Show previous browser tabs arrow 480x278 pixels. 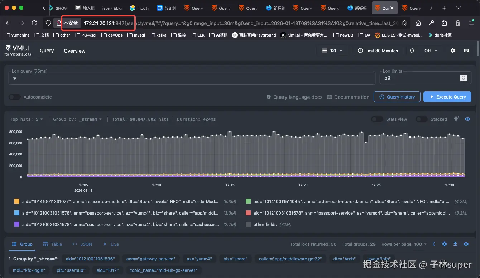[44, 8]
